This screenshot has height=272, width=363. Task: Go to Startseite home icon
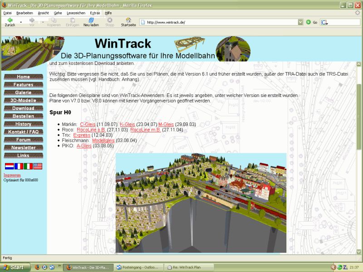pos(128,20)
